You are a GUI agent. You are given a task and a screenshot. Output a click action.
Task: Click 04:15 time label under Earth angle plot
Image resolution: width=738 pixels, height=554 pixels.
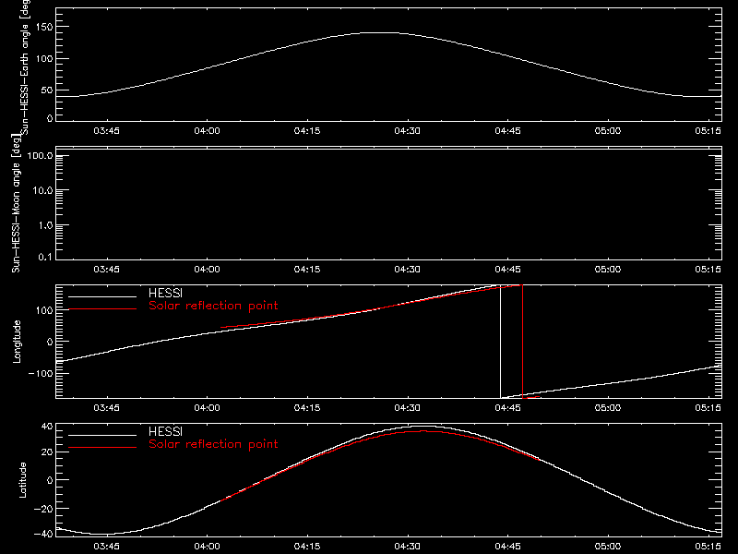[x=307, y=131]
